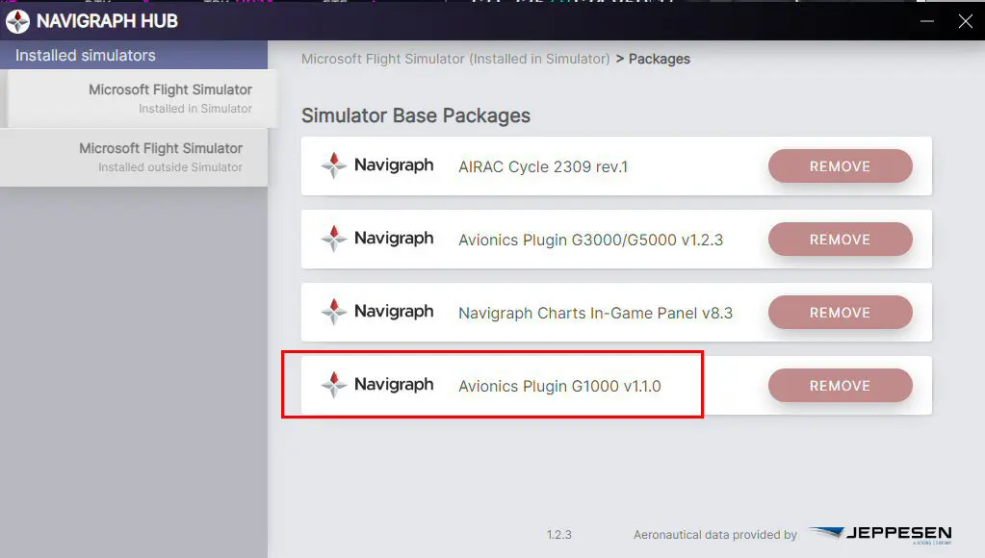Click the Navigraph brand name in G1000 row
Image resolution: width=985 pixels, height=558 pixels.
click(394, 384)
